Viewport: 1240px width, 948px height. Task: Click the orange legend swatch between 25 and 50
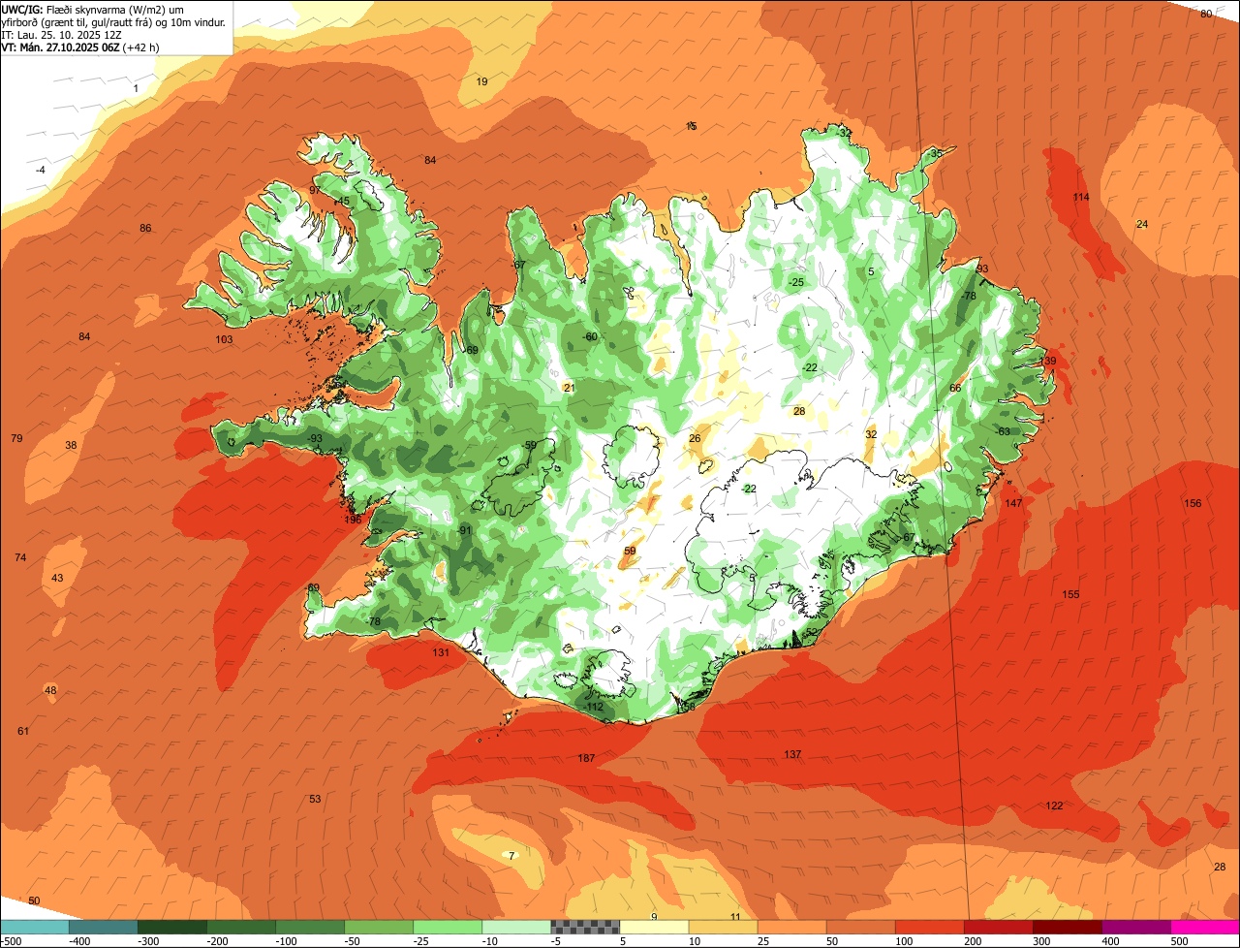tap(791, 927)
